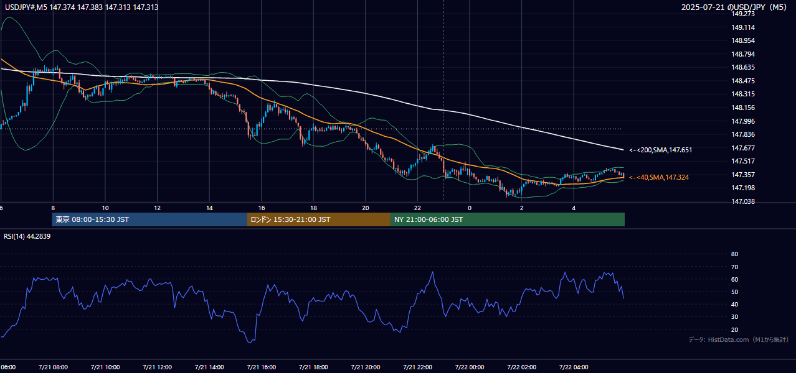Click bottom time label 7/21 14:00
This screenshot has height=373, width=796.
click(209, 367)
